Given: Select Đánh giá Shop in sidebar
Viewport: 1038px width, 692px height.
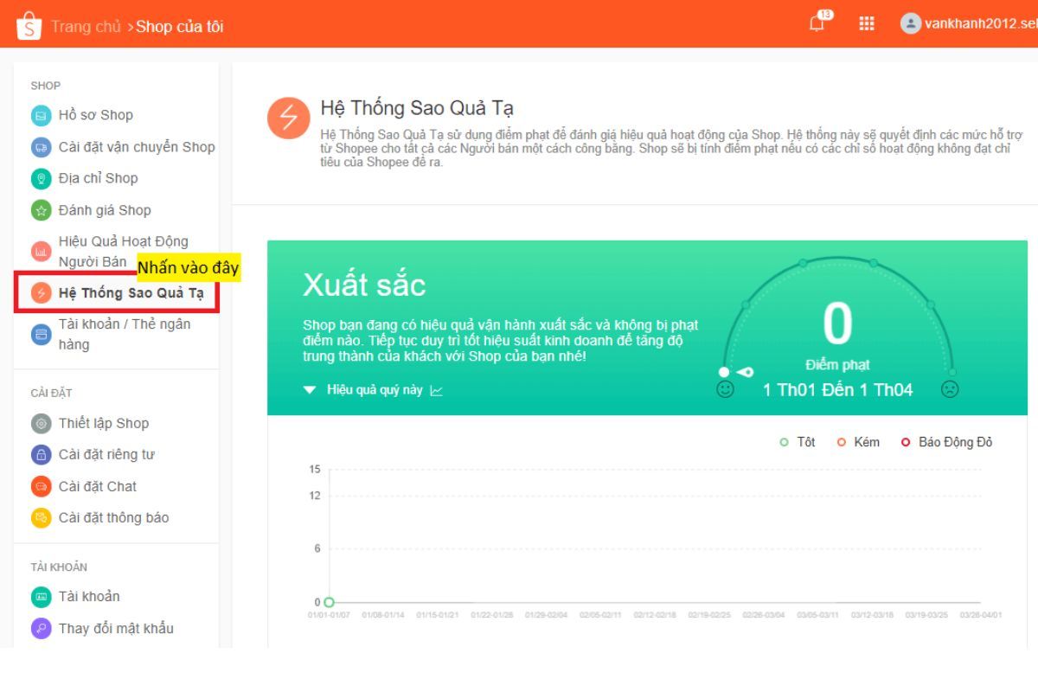Looking at the screenshot, I should click(105, 210).
